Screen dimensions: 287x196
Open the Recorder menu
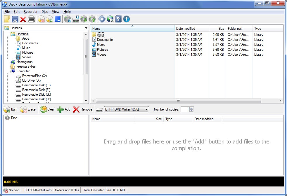click(x=30, y=12)
